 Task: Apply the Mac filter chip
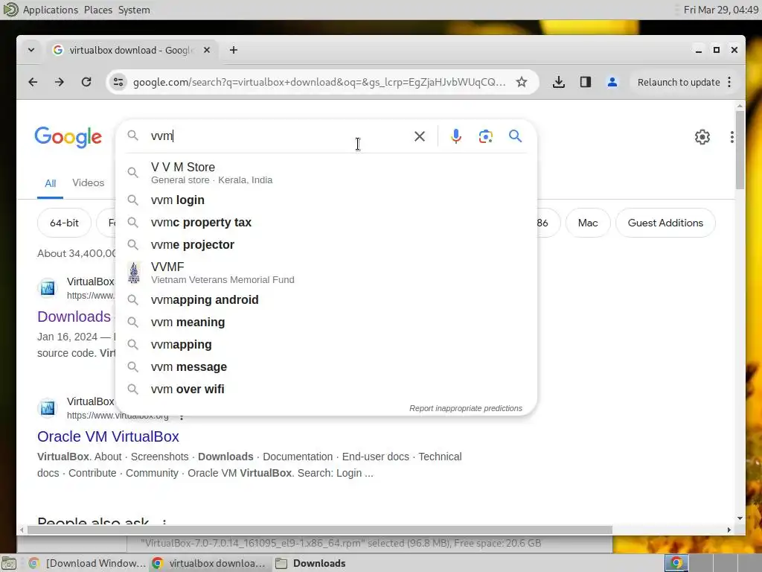[x=588, y=223]
